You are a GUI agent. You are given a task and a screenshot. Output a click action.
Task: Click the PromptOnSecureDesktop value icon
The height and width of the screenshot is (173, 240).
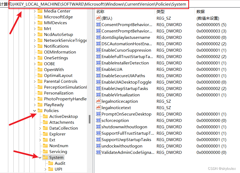(98, 114)
